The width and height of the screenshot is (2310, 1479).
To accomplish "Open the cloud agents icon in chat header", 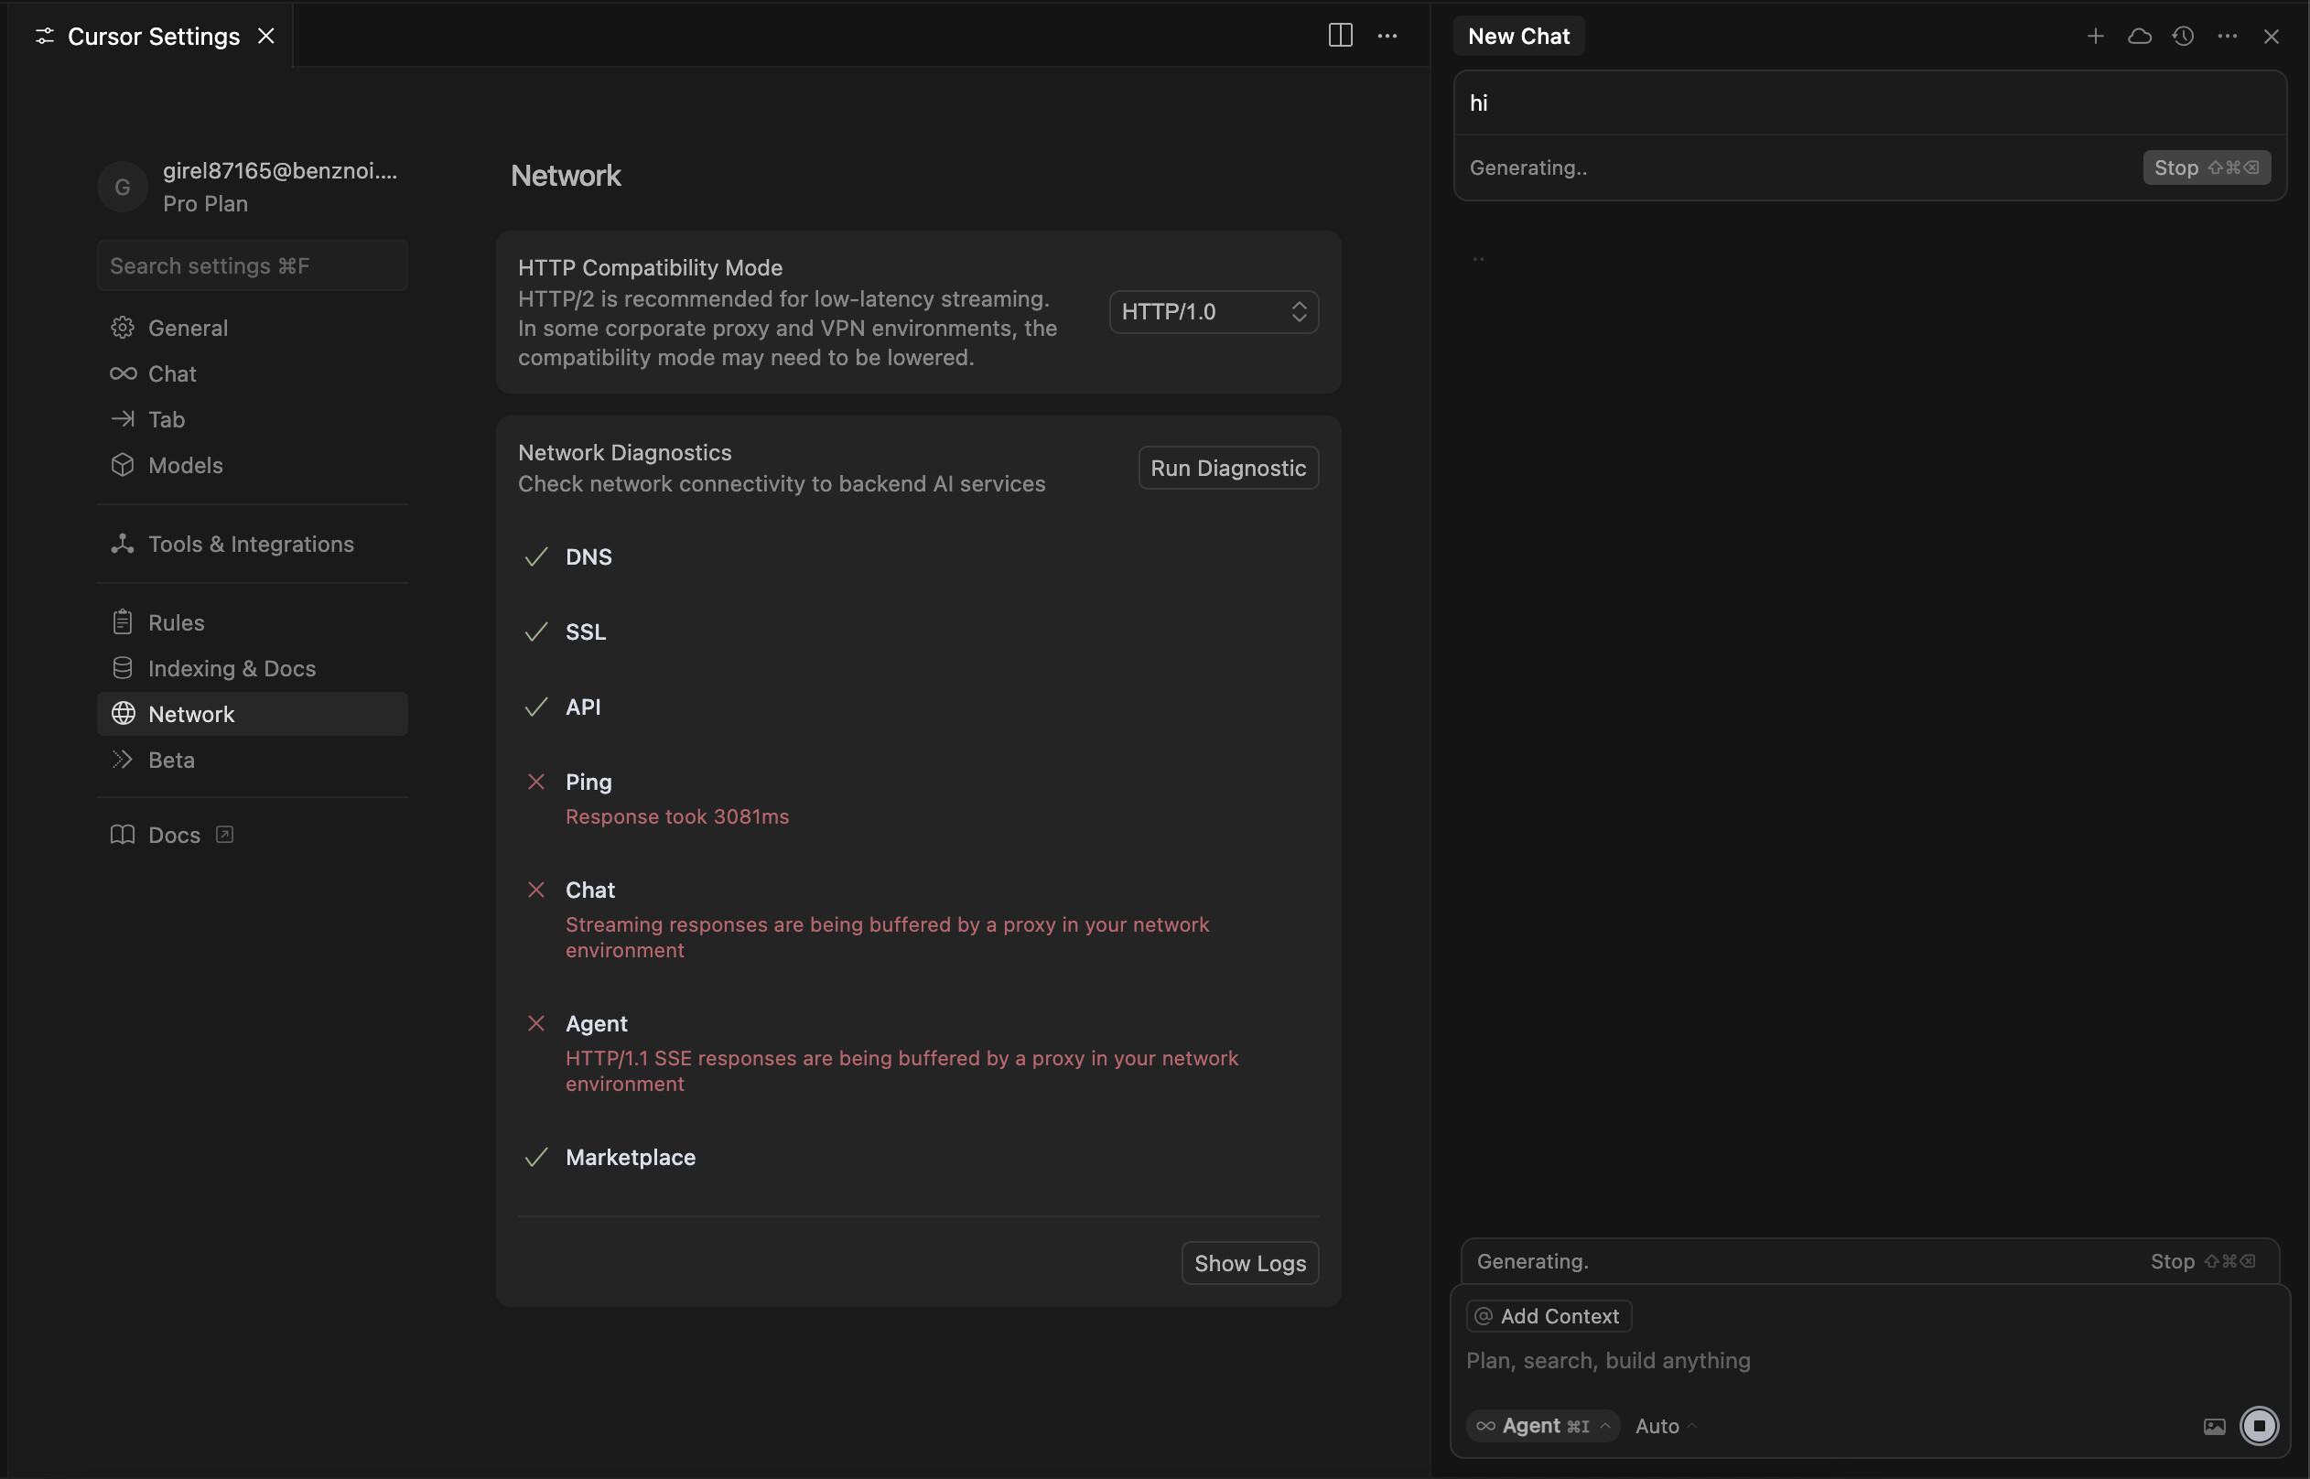I will pyautogui.click(x=2139, y=36).
